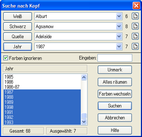The image size is (142, 137).
Task: Select 1989 in the year list
Action: click(42, 102)
